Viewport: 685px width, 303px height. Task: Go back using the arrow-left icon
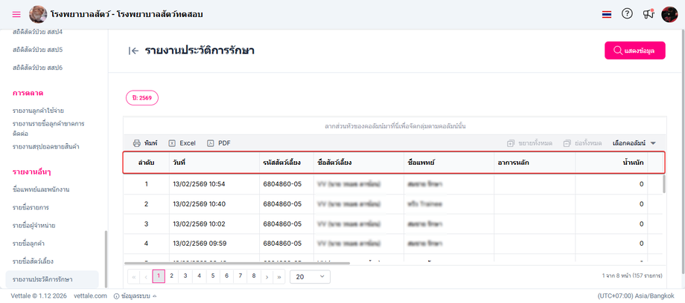coord(134,50)
